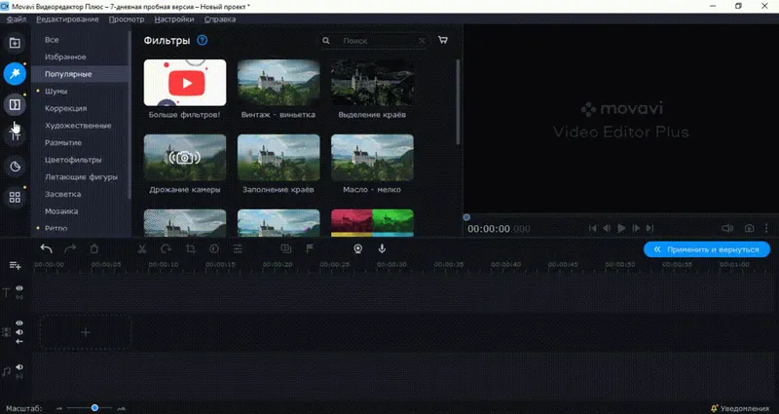Play the preview video

click(621, 228)
